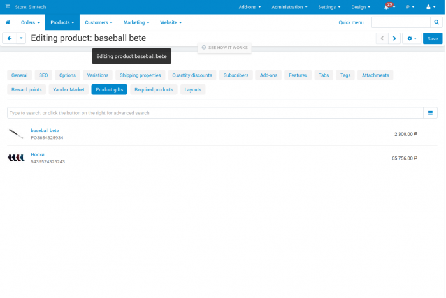This screenshot has height=298, width=446.
Task: Focus the top search input field
Action: coord(401,22)
